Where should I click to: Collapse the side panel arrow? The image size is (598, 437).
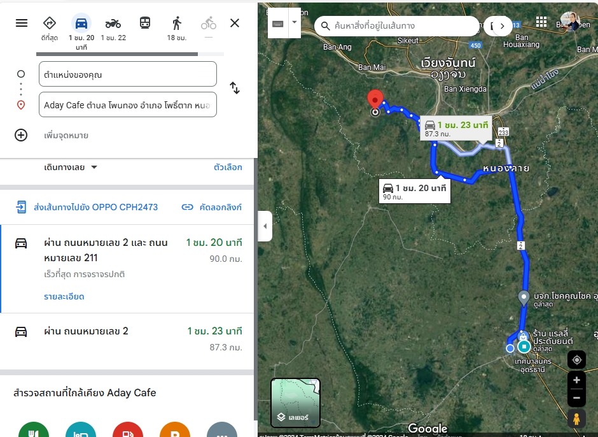click(x=265, y=226)
